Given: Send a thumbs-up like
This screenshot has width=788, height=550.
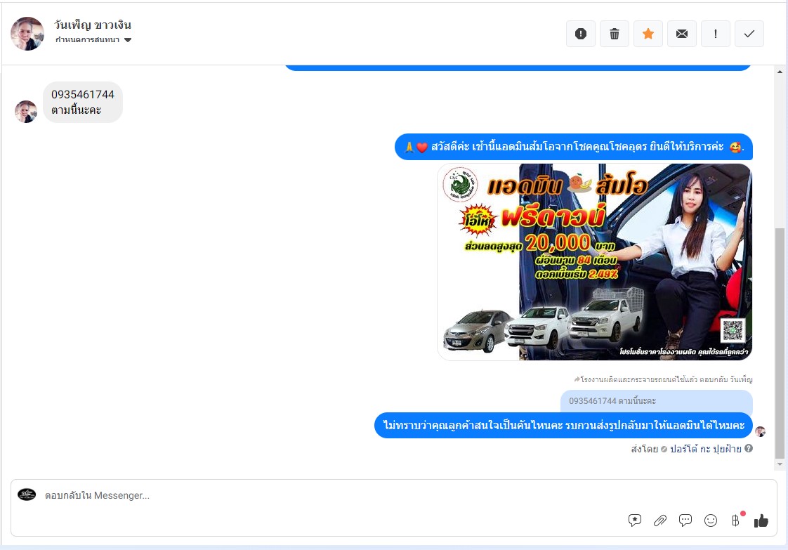Looking at the screenshot, I should coord(761,520).
